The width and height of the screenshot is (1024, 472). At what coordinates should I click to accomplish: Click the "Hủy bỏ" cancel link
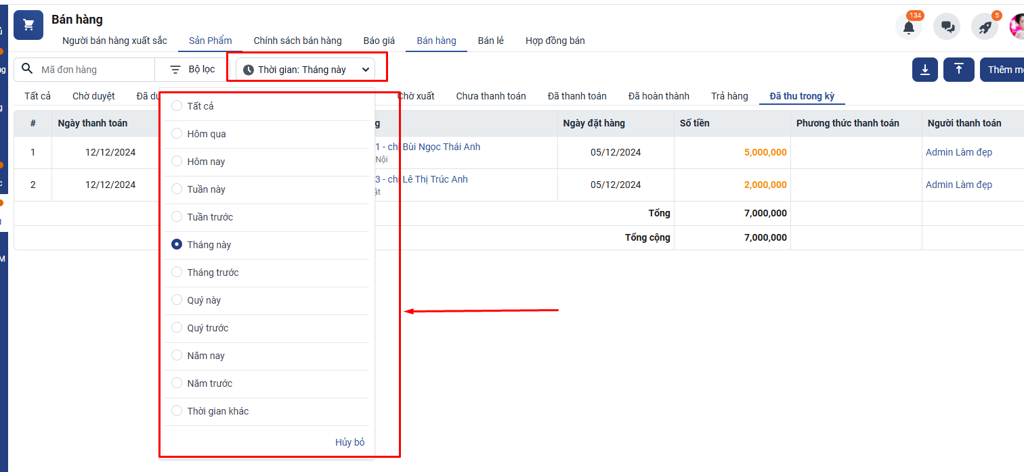coord(349,442)
